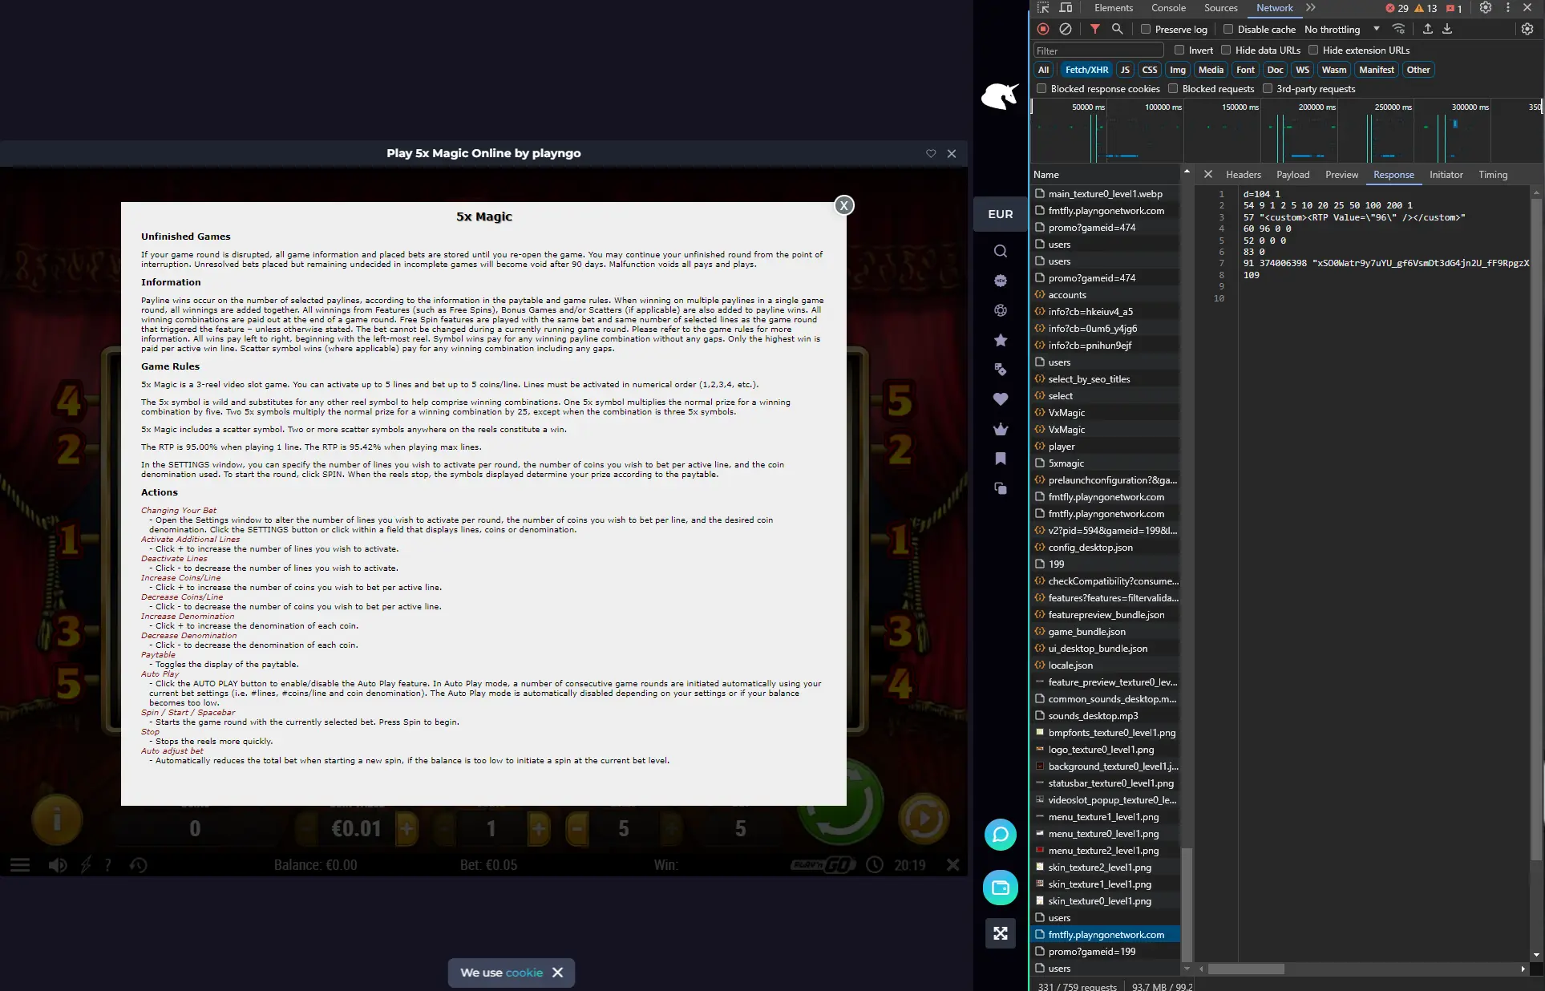Filter by WS request type
Screen dimensions: 1545x991
1302,70
